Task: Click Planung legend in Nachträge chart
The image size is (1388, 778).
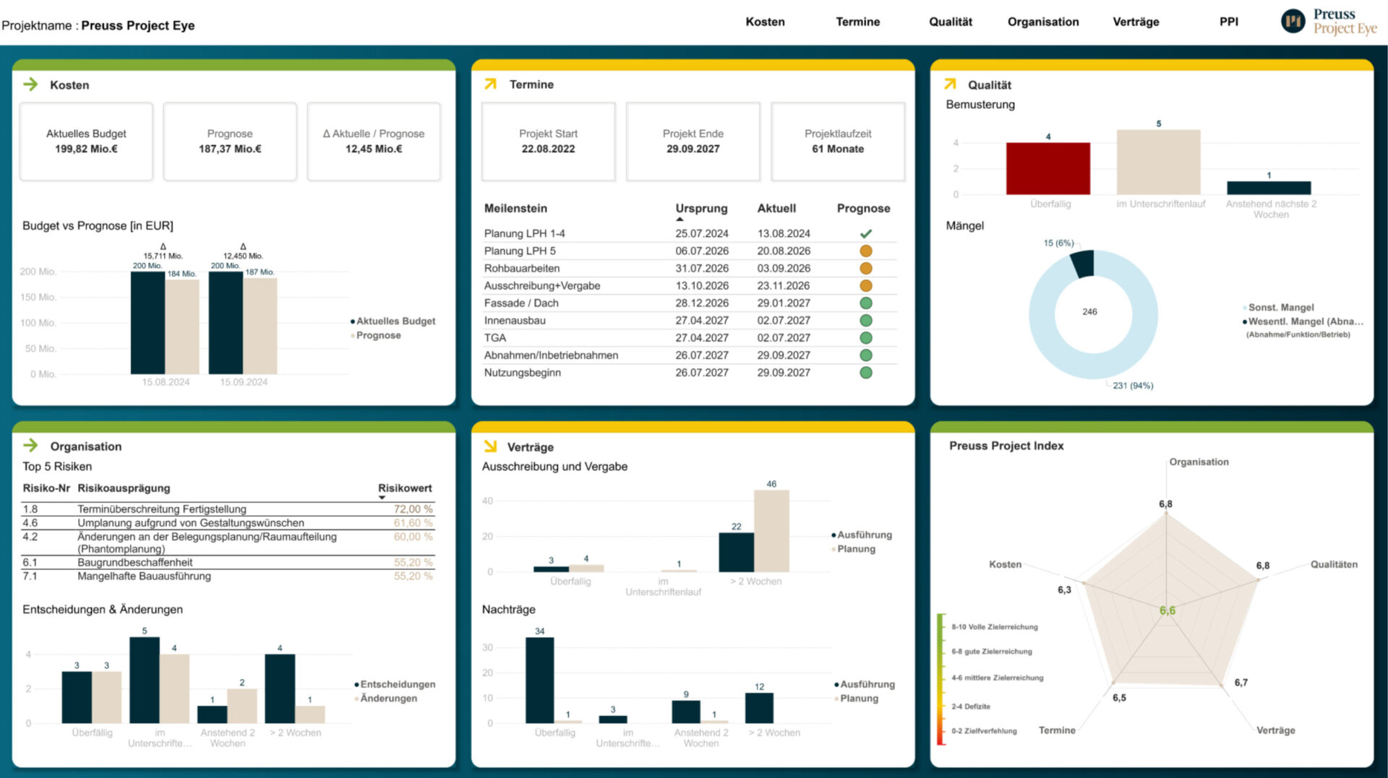Action: click(x=856, y=698)
